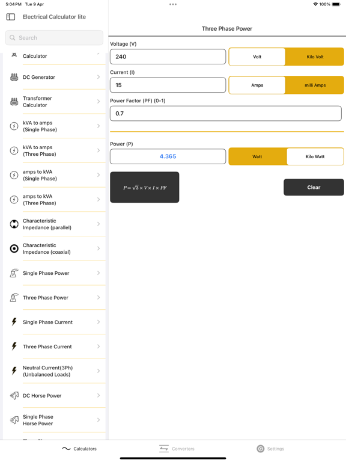This screenshot has height=462, width=346.
Task: Expand Single Phase Horse Power chevron
Action: (x=99, y=419)
